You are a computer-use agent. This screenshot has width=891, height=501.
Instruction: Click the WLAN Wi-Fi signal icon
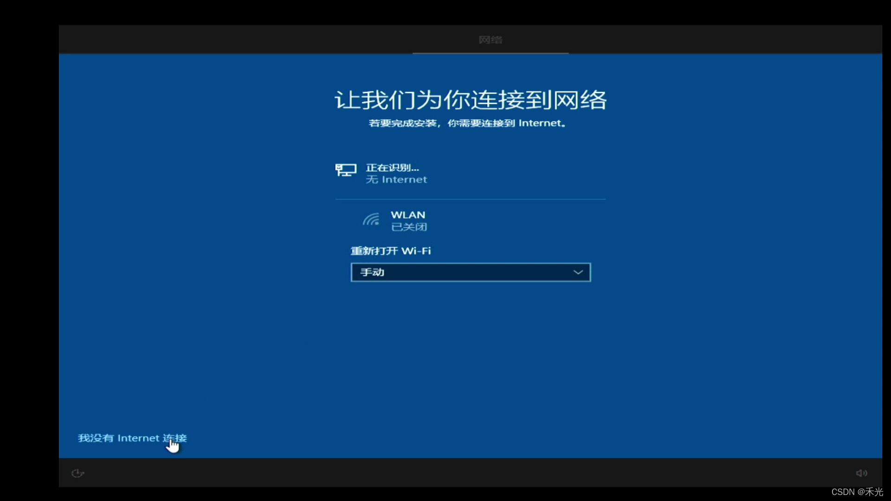(371, 219)
